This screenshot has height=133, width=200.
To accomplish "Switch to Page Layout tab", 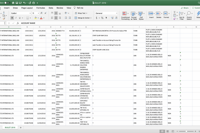I will (27, 8).
